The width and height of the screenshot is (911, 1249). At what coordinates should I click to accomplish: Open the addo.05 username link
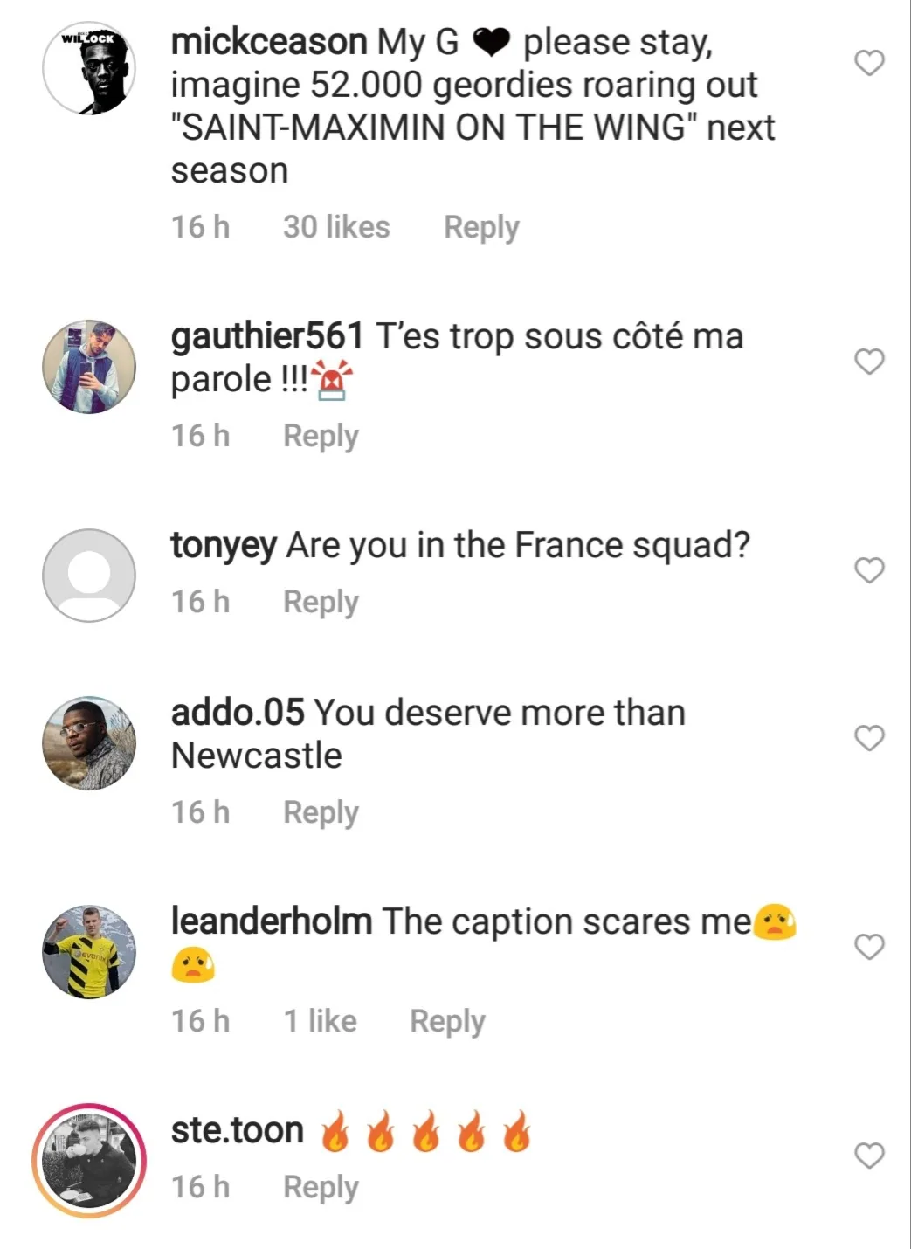(x=238, y=713)
